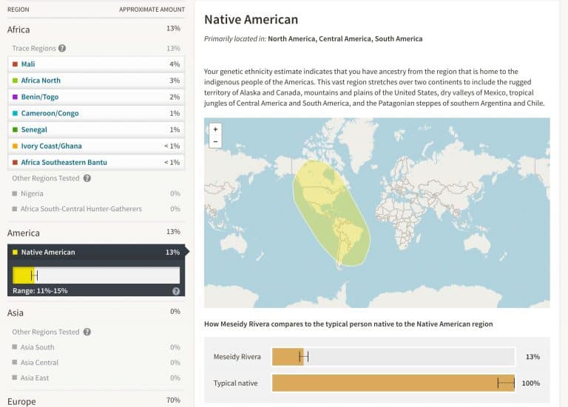Screen dimensions: 568x407
Task: Select Ivory Coast/Ghana trace region
Action: (x=96, y=146)
